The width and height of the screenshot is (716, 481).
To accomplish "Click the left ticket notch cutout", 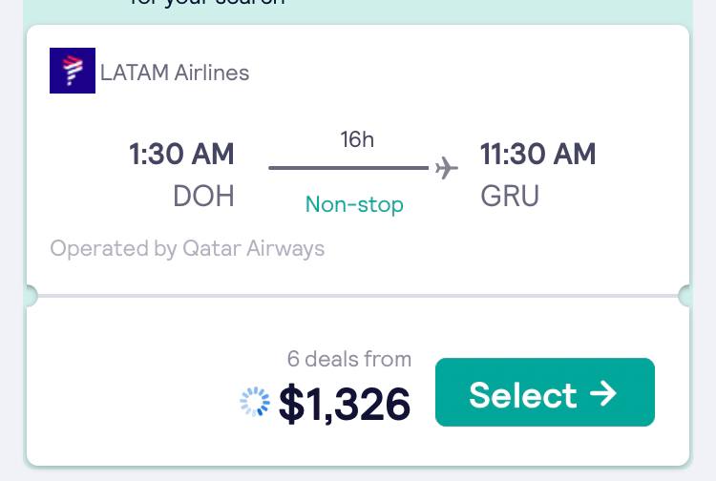I will [32, 296].
